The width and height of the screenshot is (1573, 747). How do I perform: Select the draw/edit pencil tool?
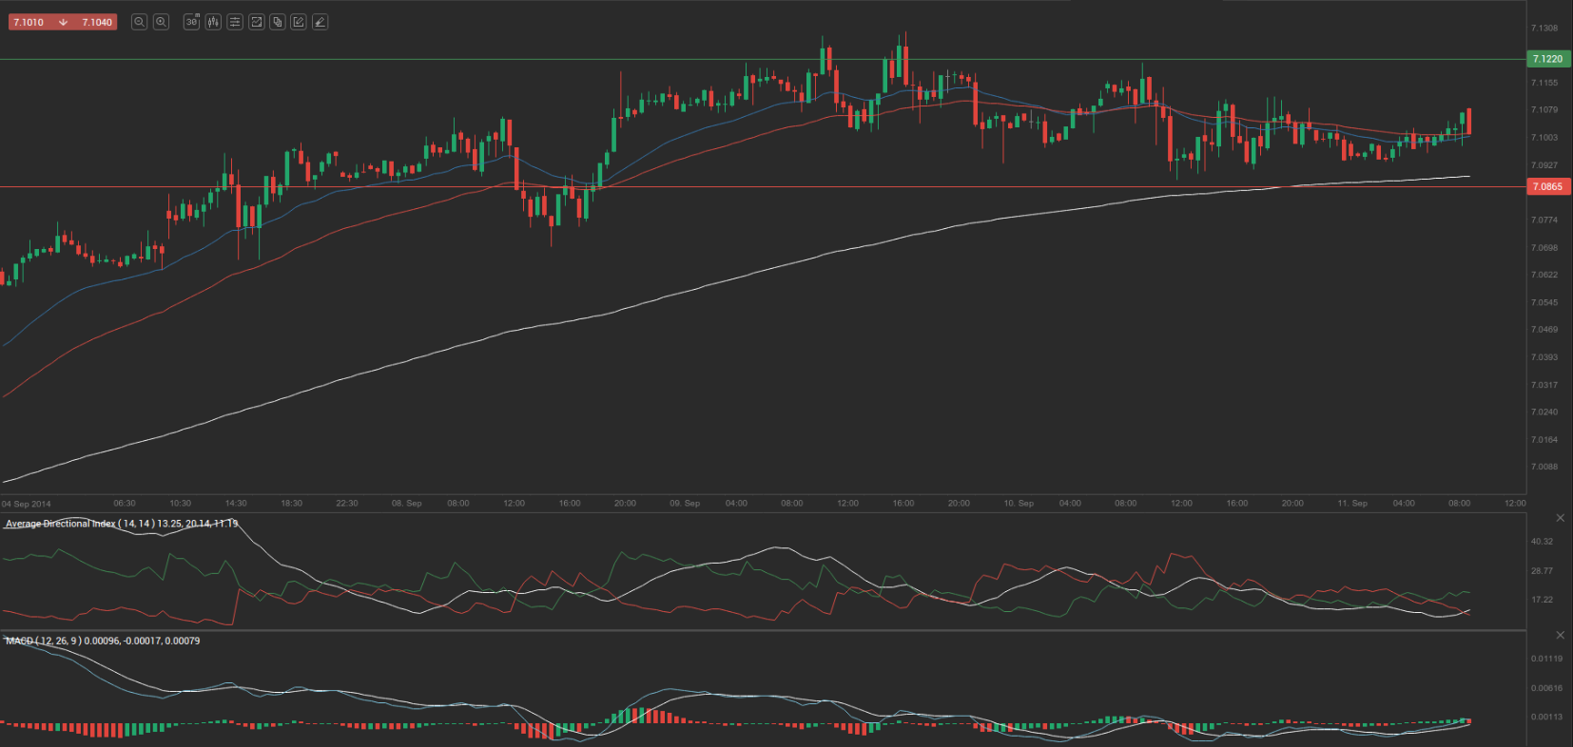tap(299, 22)
